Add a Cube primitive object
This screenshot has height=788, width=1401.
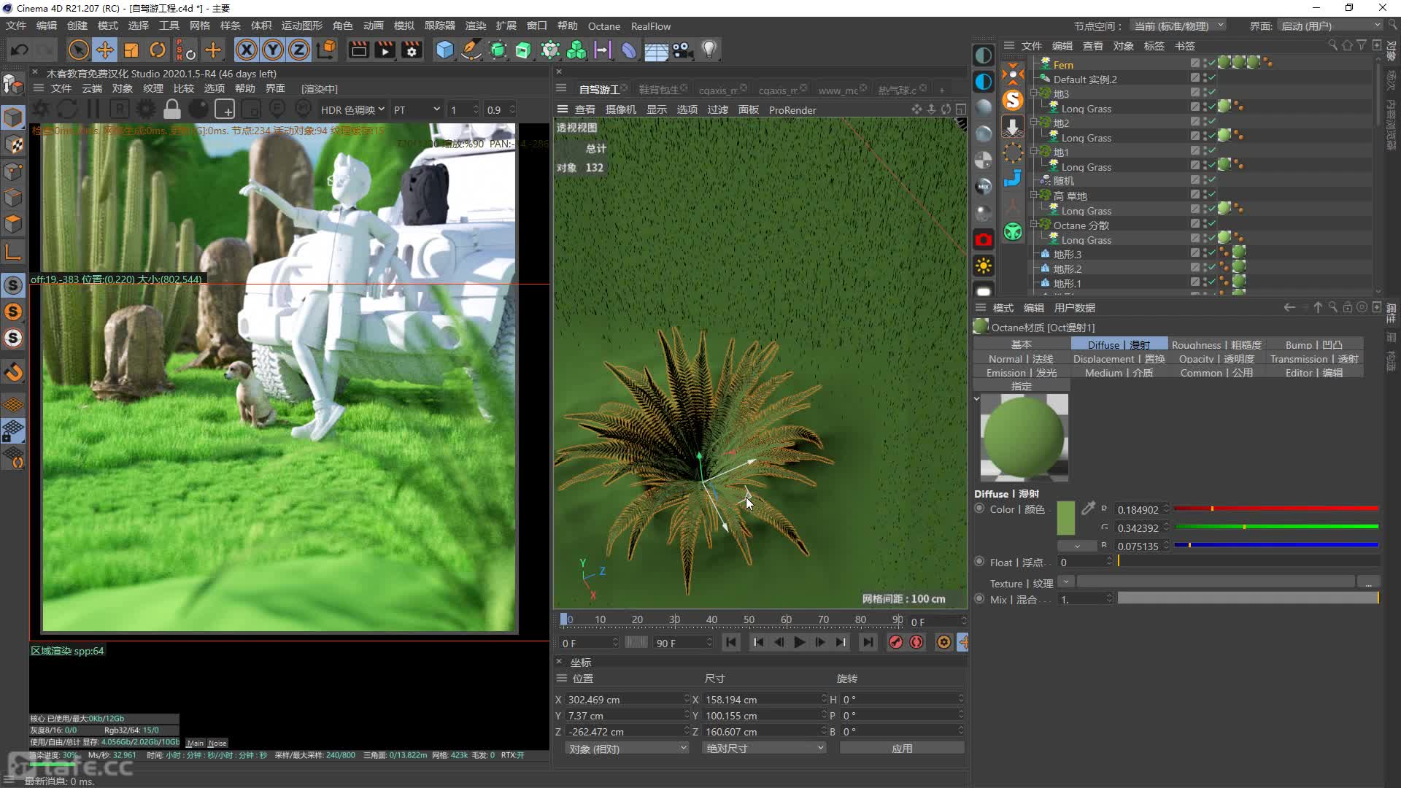444,50
